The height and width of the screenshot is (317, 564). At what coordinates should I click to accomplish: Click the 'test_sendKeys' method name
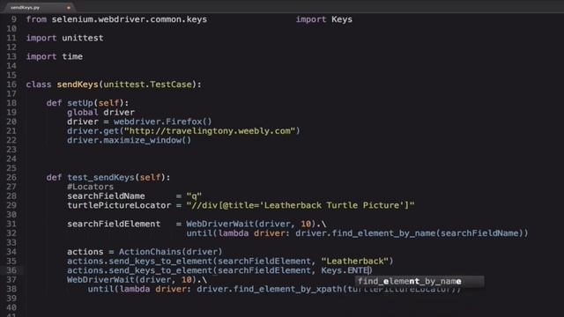[100, 178]
